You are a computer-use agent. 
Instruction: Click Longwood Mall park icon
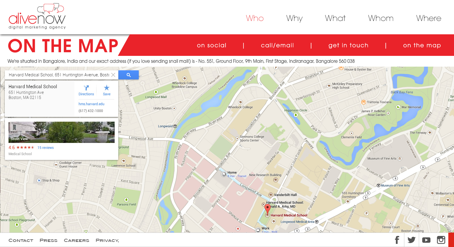(x=156, y=92)
